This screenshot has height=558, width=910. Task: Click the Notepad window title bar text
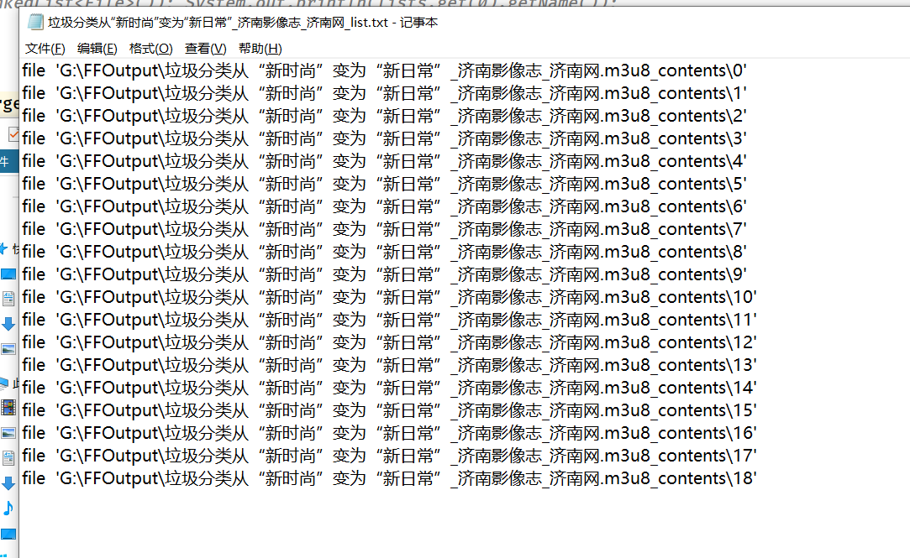[x=243, y=23]
